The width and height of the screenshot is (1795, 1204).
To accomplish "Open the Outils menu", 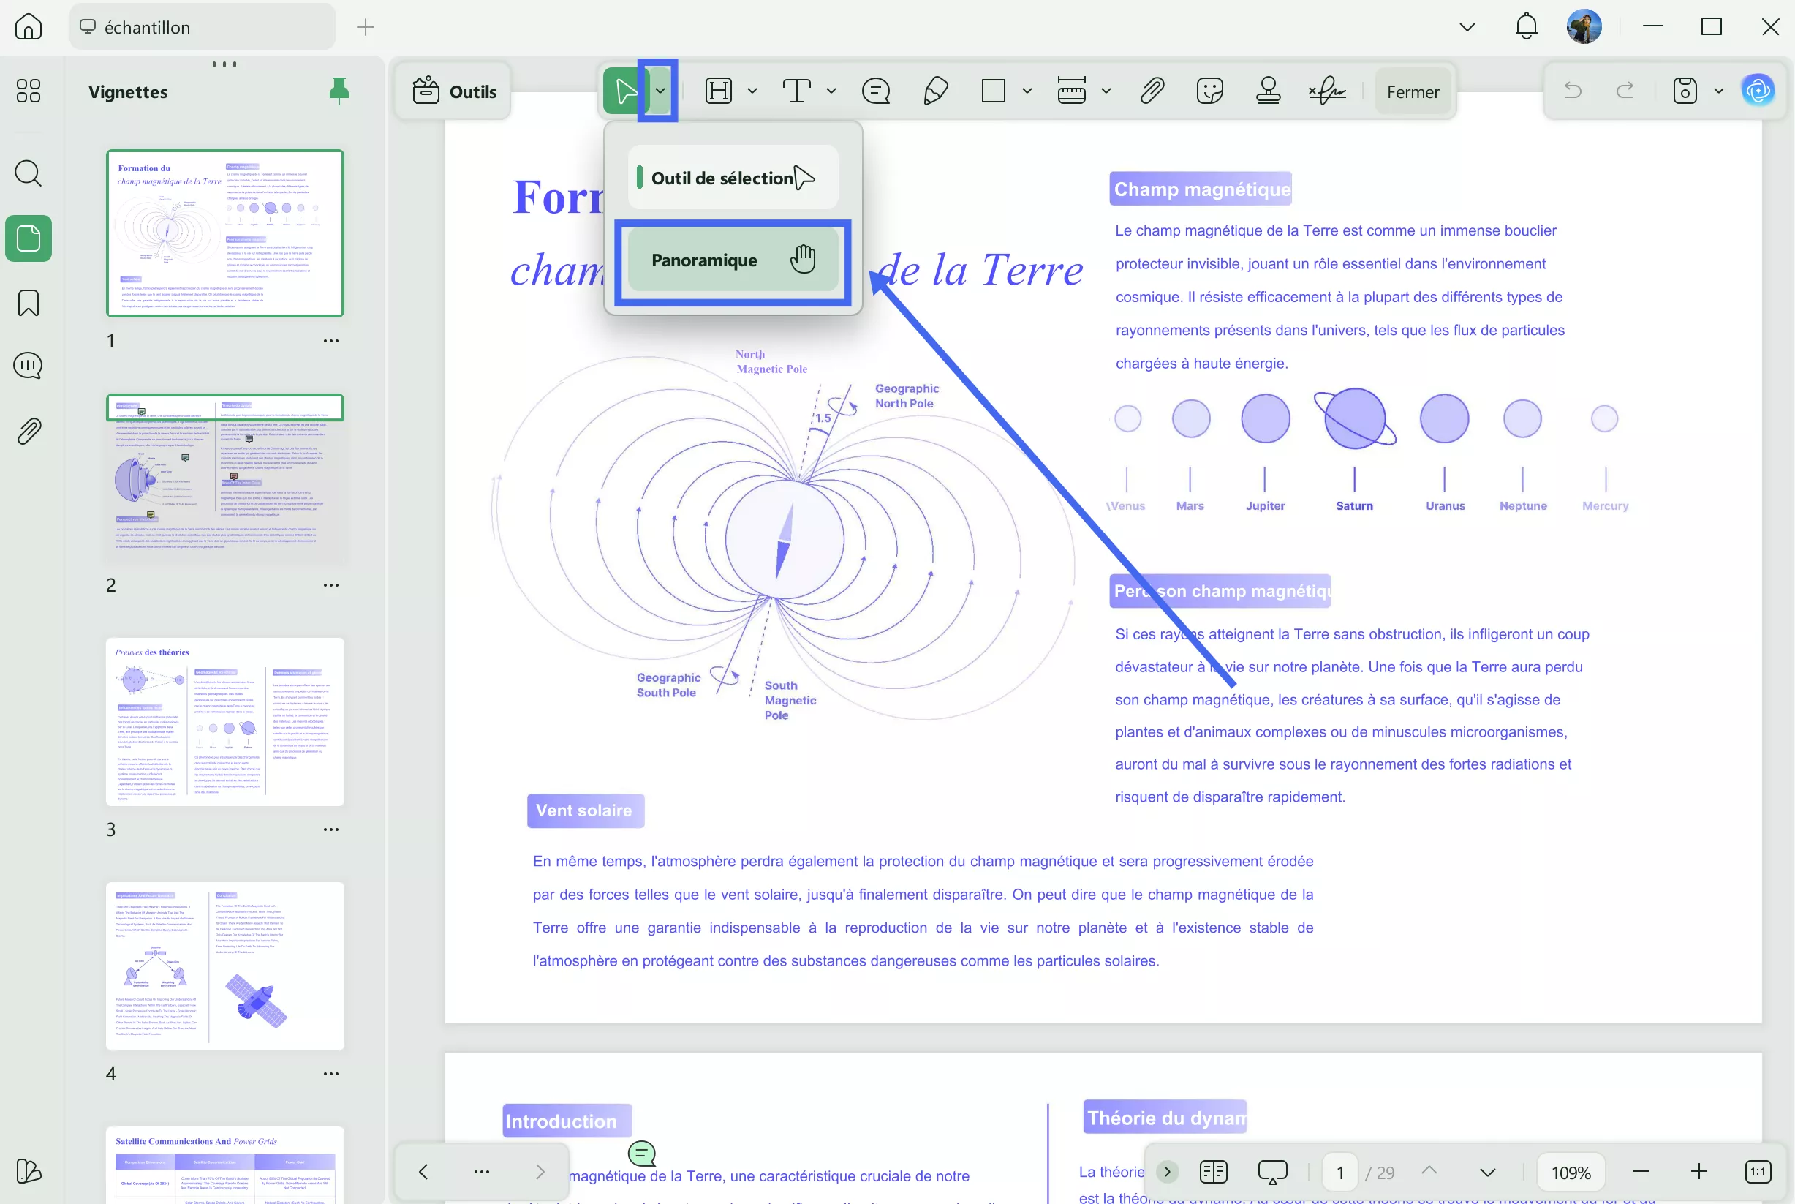I will tap(454, 91).
